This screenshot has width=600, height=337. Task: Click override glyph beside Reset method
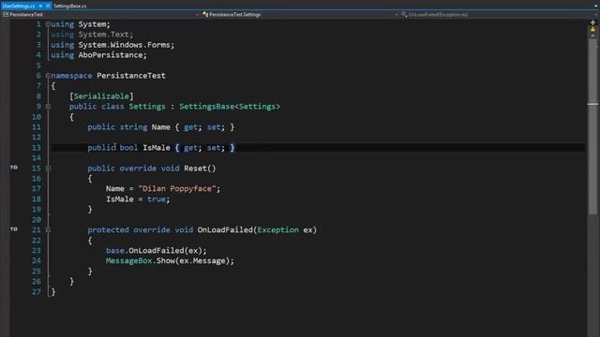click(14, 168)
